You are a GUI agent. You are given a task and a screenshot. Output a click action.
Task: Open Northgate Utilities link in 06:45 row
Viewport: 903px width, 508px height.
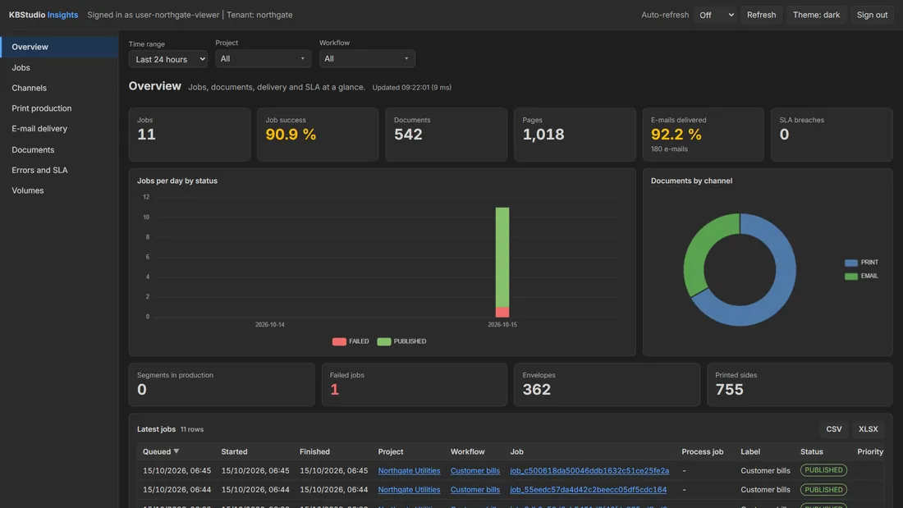(409, 470)
